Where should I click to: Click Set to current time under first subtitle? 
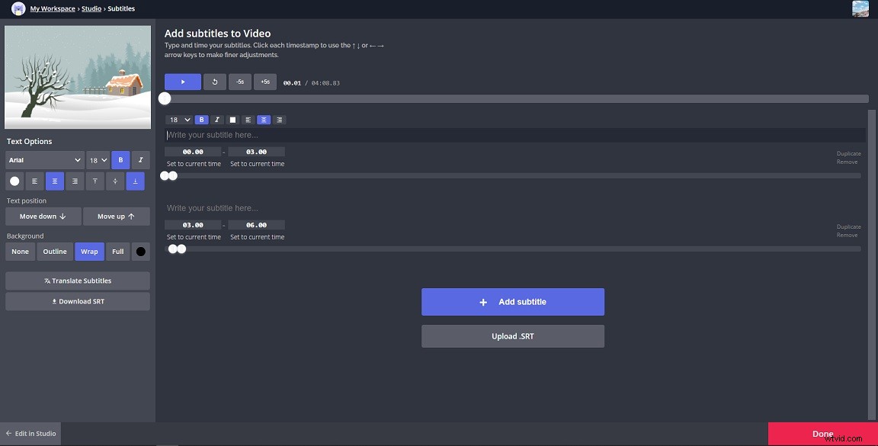tap(194, 163)
